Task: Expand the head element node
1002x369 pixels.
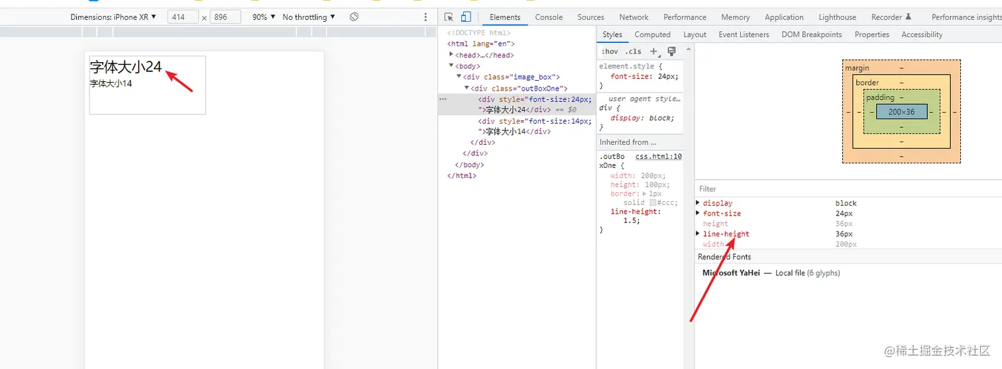Action: 451,55
